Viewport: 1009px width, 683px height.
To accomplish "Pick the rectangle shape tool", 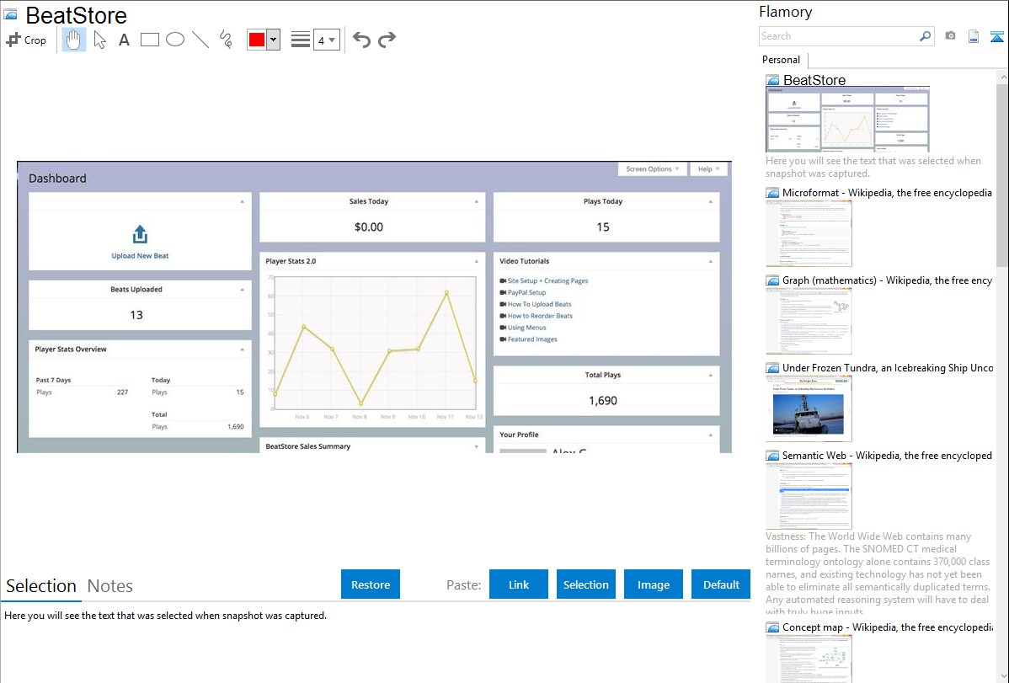I will [150, 40].
